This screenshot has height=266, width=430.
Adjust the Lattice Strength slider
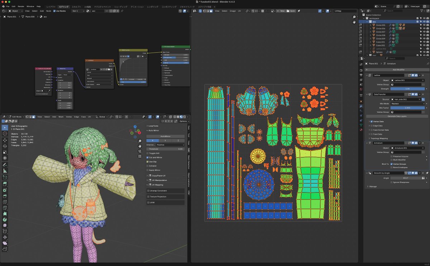click(407, 89)
